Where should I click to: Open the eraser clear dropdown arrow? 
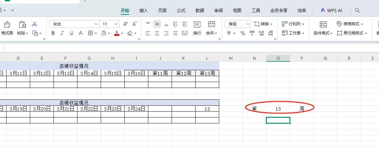pos(135,33)
